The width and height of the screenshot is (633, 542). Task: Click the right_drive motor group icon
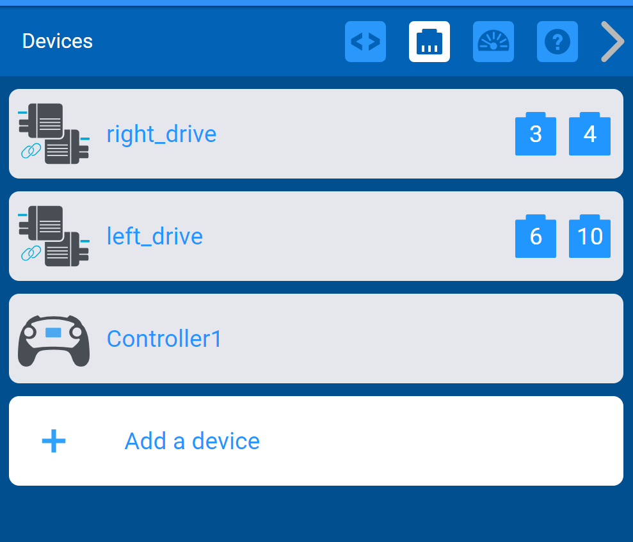(54, 134)
